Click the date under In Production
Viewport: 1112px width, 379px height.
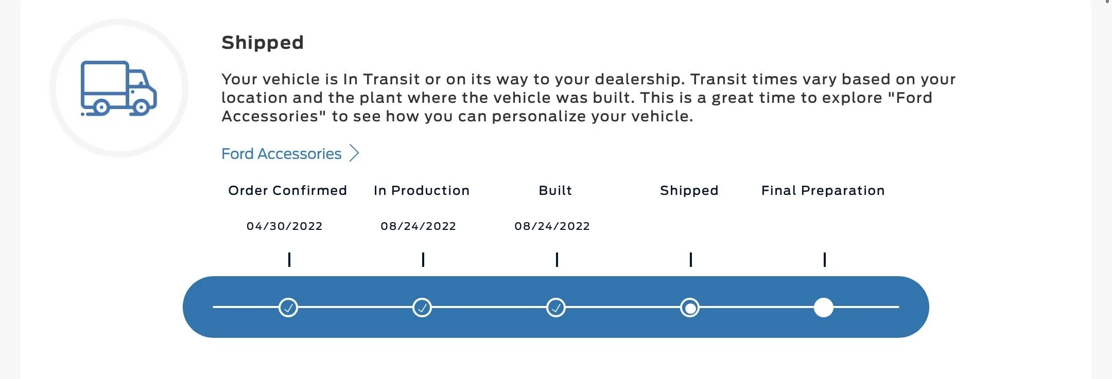(418, 226)
